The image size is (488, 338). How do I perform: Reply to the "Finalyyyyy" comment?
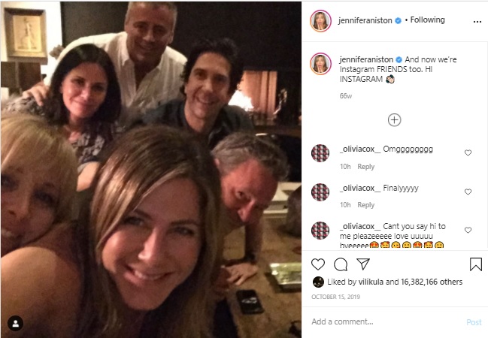(x=365, y=205)
